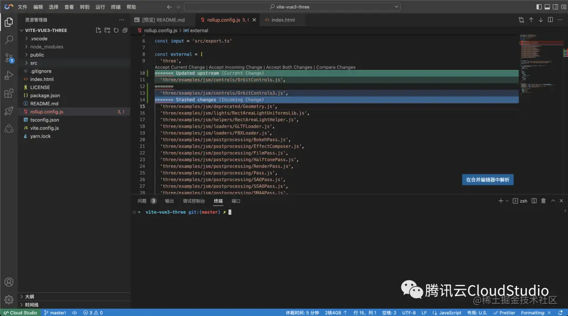Viewport: 568px width, 316px height.
Task: Expand the 时间线 timeline section
Action: [32, 305]
